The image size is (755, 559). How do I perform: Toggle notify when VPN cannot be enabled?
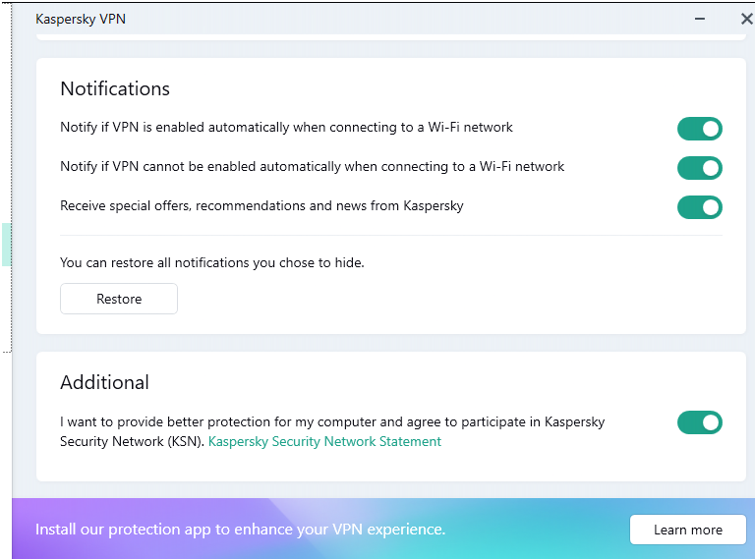699,168
